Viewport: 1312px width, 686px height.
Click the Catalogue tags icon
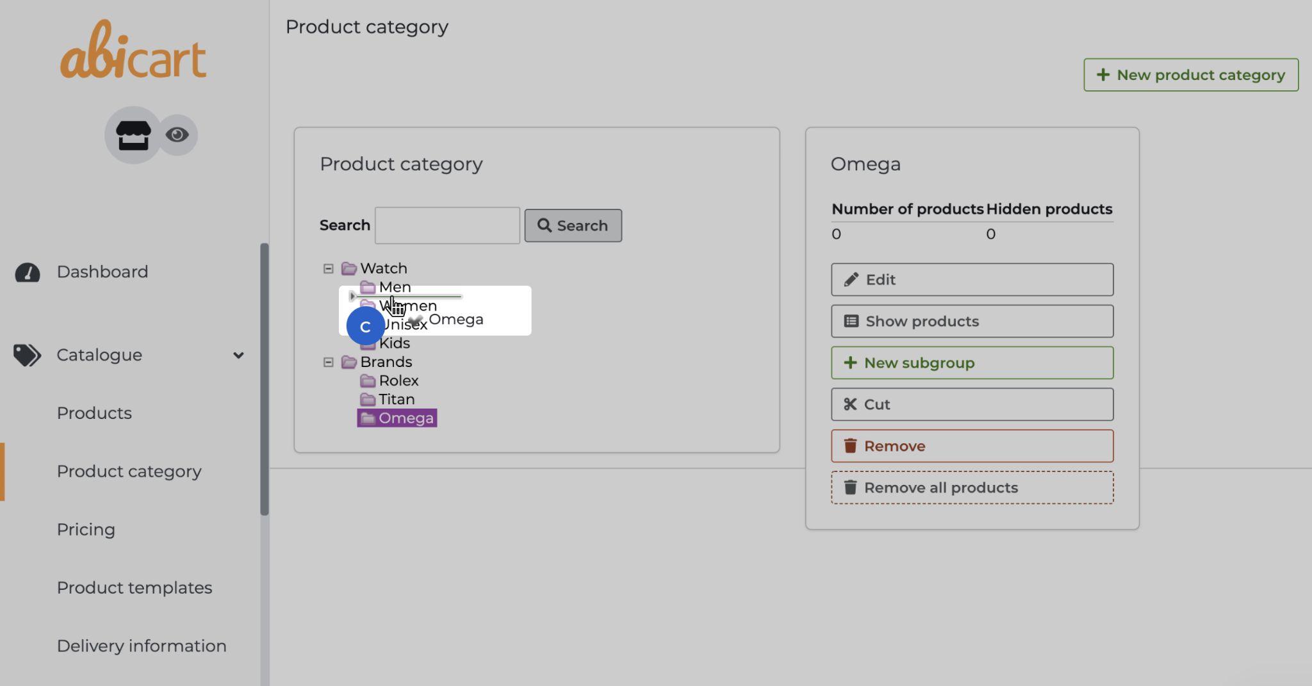(27, 355)
